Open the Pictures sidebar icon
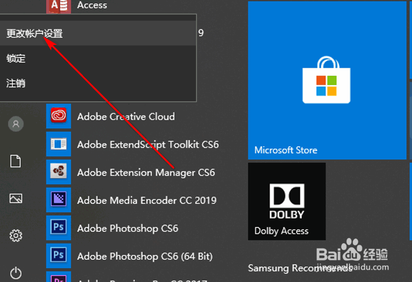Screen dimensions: 412x282 [x=16, y=199]
